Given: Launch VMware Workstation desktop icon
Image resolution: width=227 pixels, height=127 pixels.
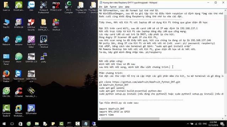Looking at the screenshot, I should [19, 111].
